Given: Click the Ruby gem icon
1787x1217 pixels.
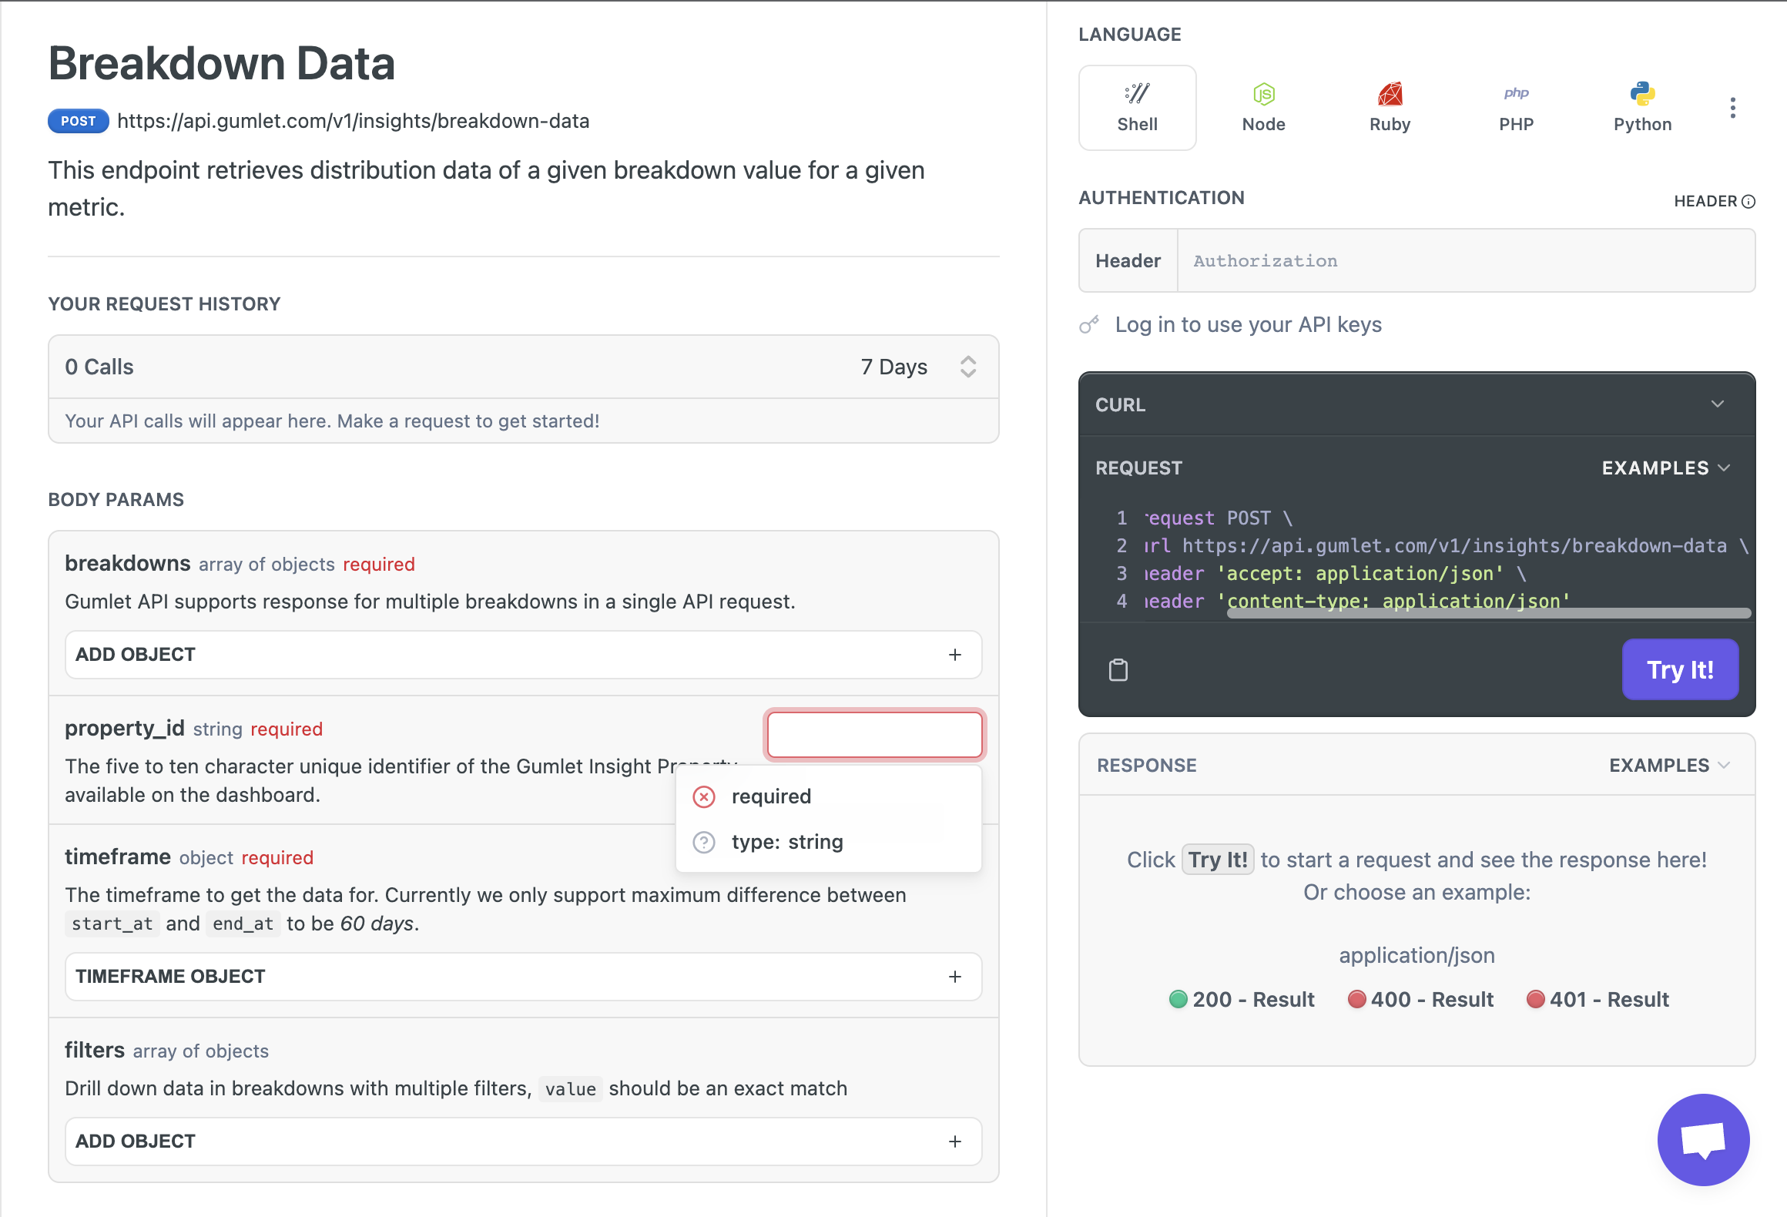Looking at the screenshot, I should pyautogui.click(x=1390, y=93).
